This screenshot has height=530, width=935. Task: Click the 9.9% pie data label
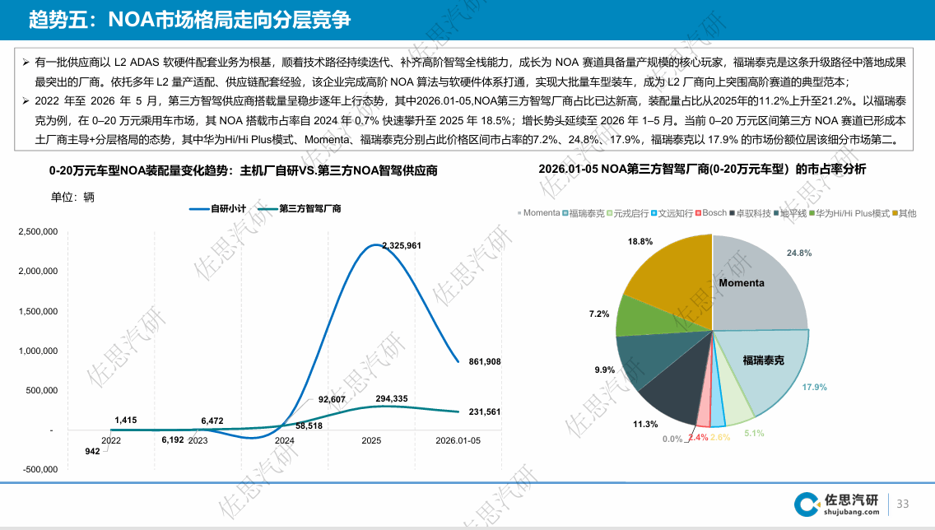(x=604, y=370)
